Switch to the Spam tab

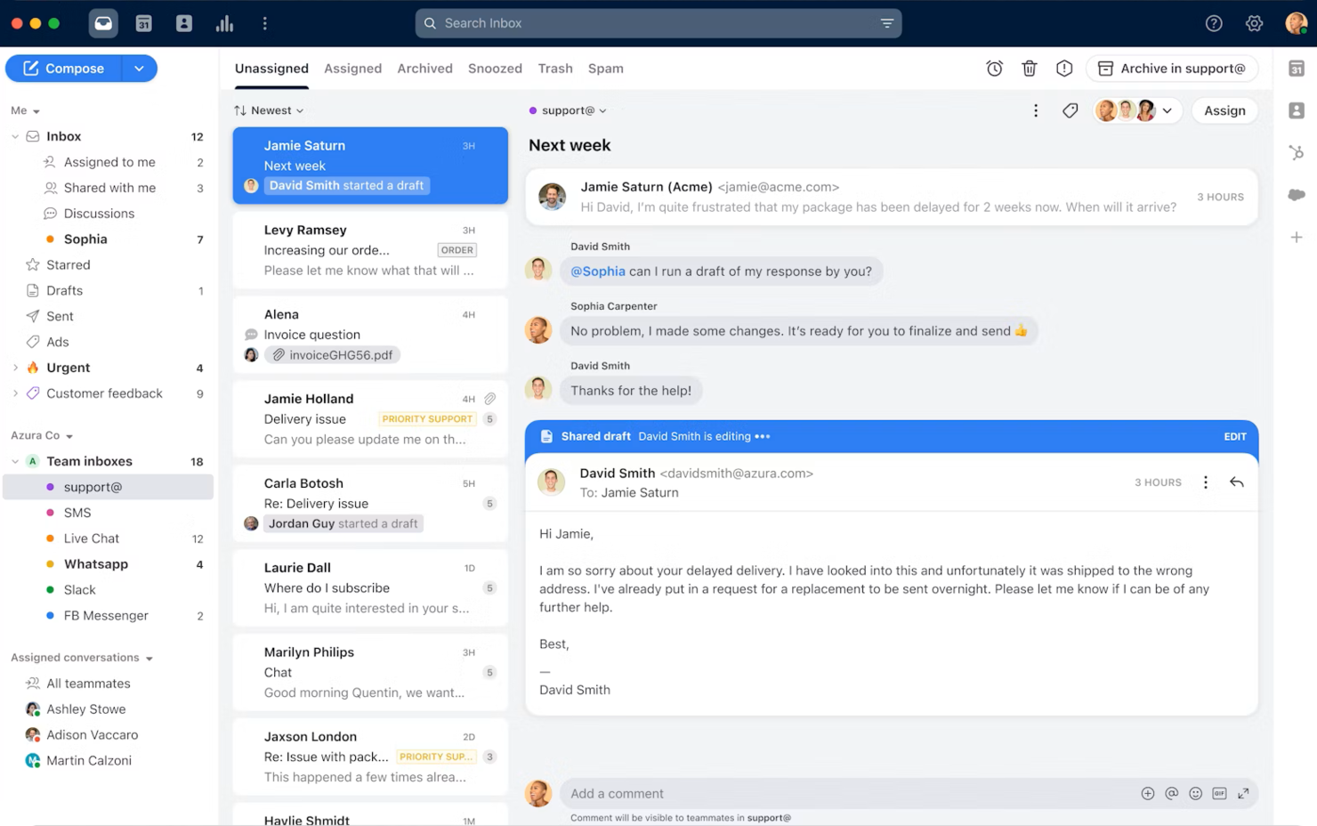pyautogui.click(x=606, y=69)
